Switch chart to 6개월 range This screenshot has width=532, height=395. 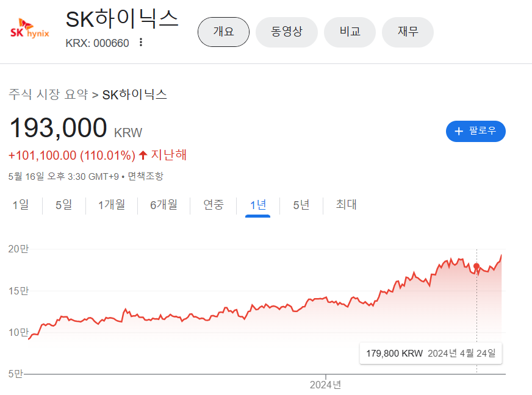pyautogui.click(x=164, y=205)
